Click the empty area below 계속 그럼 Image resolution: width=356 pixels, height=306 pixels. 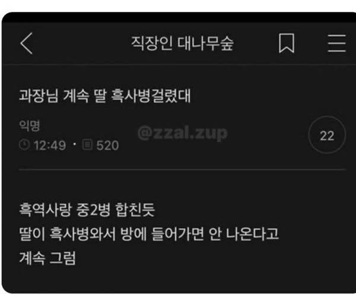tap(179, 280)
